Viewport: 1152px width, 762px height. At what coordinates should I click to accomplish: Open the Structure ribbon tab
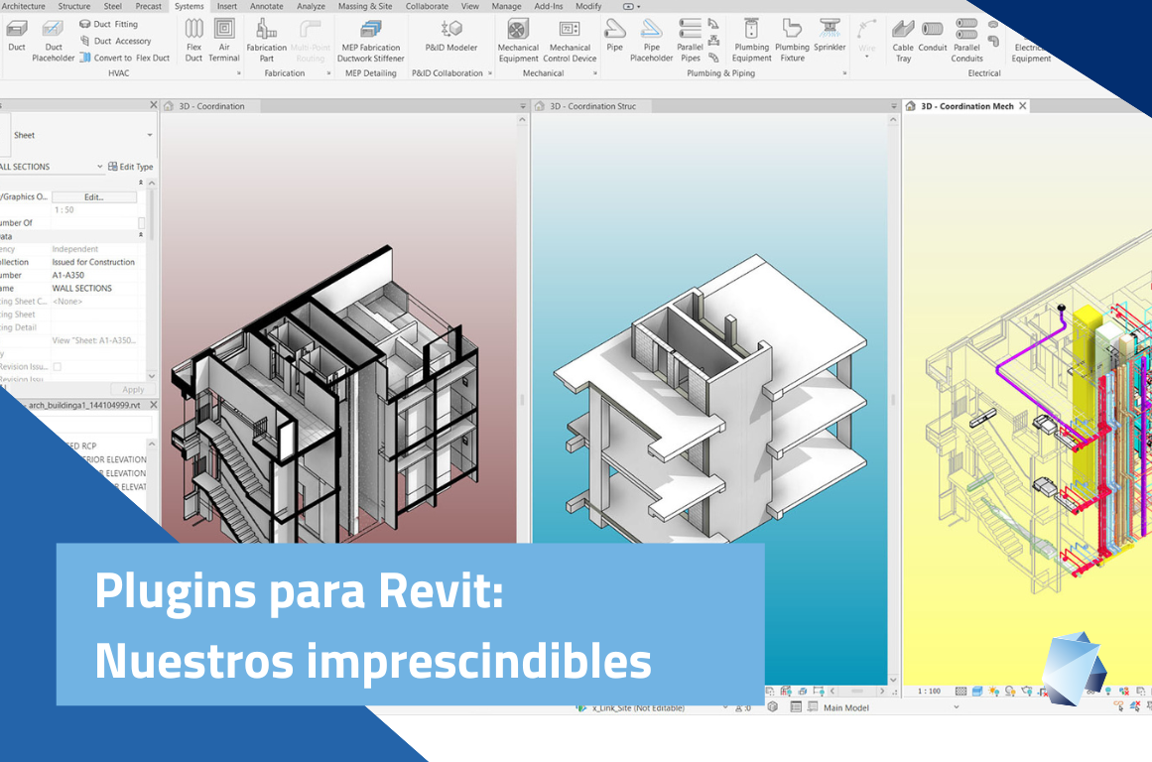(74, 6)
